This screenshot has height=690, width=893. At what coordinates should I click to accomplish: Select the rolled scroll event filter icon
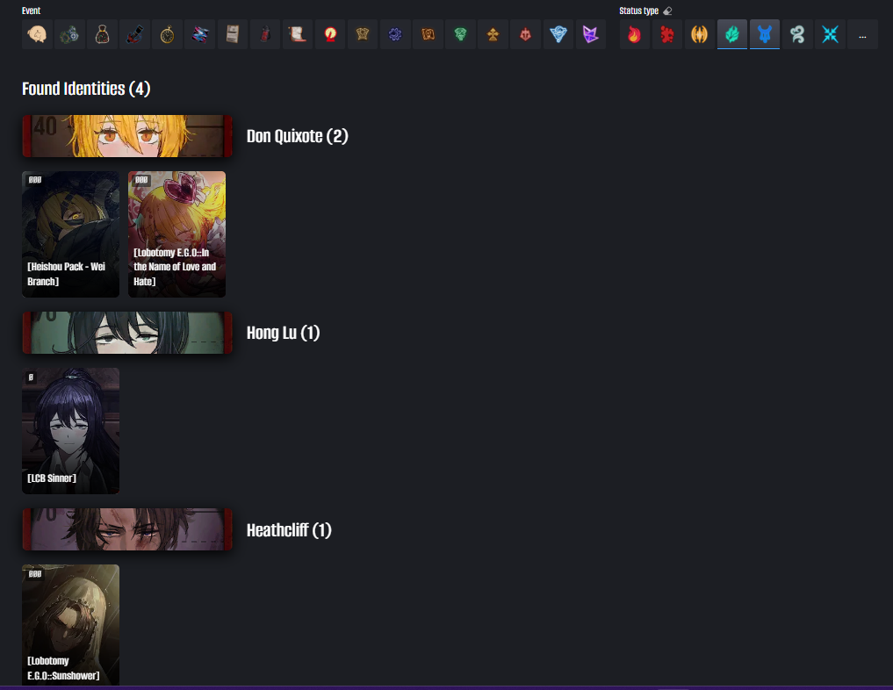298,34
